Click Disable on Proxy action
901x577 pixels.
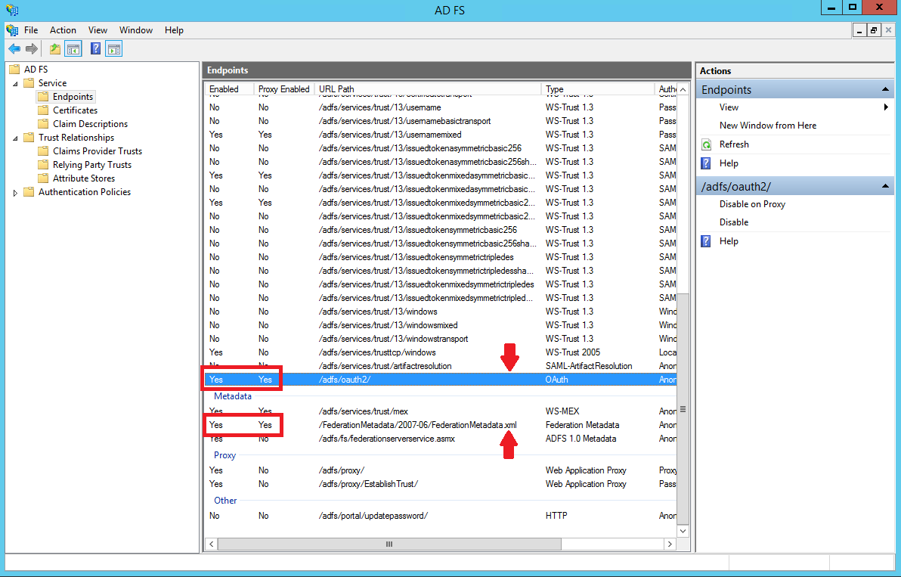tap(752, 204)
